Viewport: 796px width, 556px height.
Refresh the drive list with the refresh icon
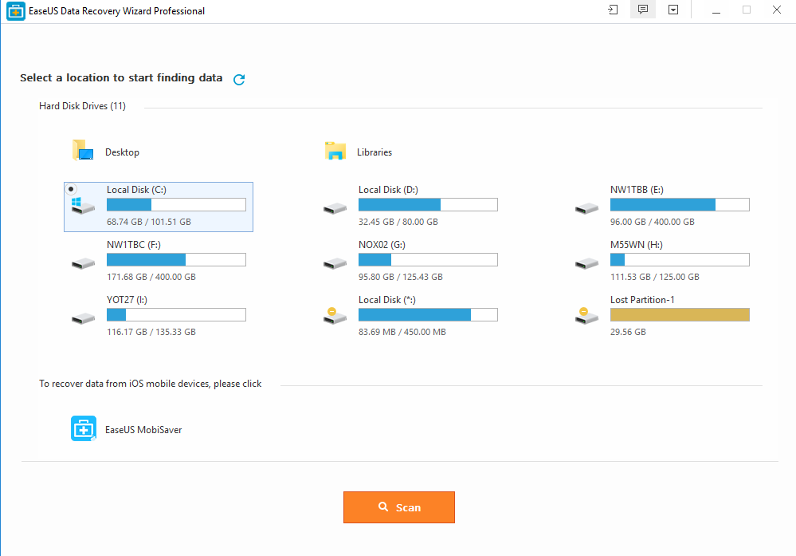[239, 79]
